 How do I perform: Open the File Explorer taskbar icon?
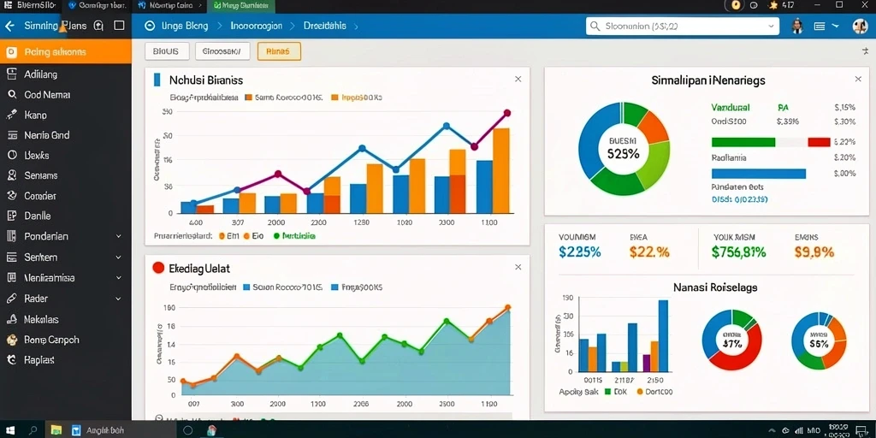click(56, 430)
